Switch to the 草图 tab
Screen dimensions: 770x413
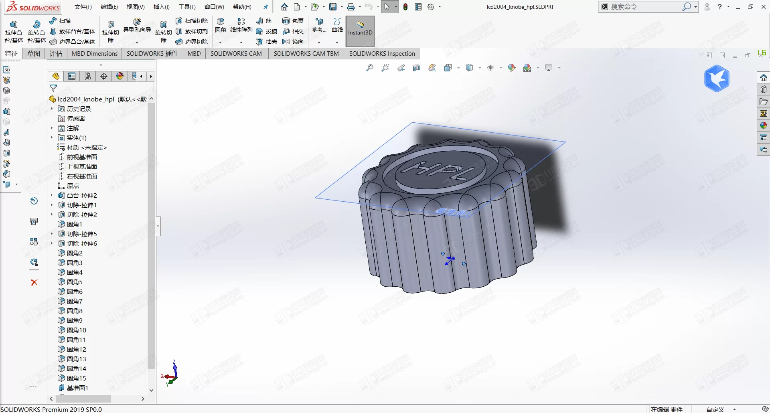tap(34, 53)
